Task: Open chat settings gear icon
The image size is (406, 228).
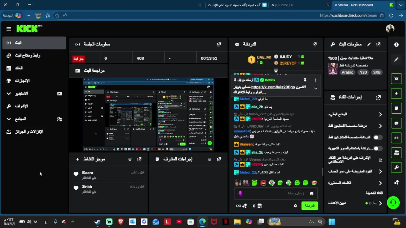Action: click(295, 206)
